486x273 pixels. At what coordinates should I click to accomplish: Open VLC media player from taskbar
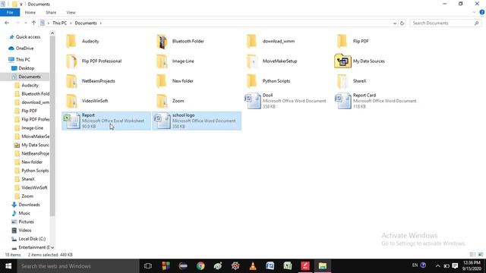pyautogui.click(x=253, y=266)
